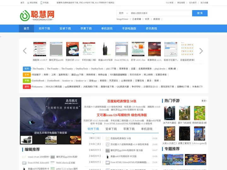Open the 冰汽年代最后 game icon
Image resolution: width=227 pixels, height=170 pixels.
point(170,113)
